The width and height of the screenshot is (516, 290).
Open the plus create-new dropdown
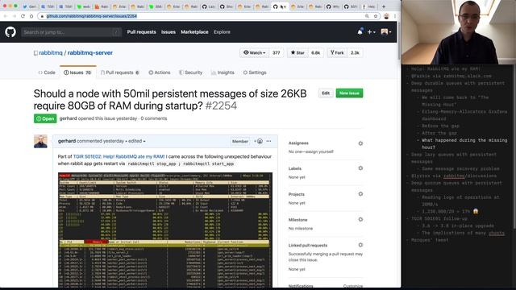click(371, 32)
